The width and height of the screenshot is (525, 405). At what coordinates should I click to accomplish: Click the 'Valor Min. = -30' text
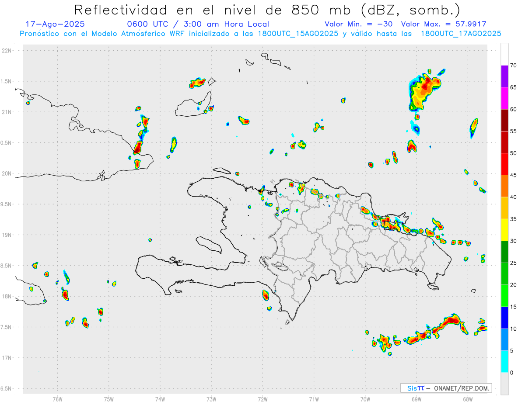click(x=359, y=24)
